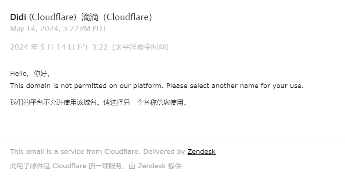Click Cloudflare in the English footer line

[122, 152]
